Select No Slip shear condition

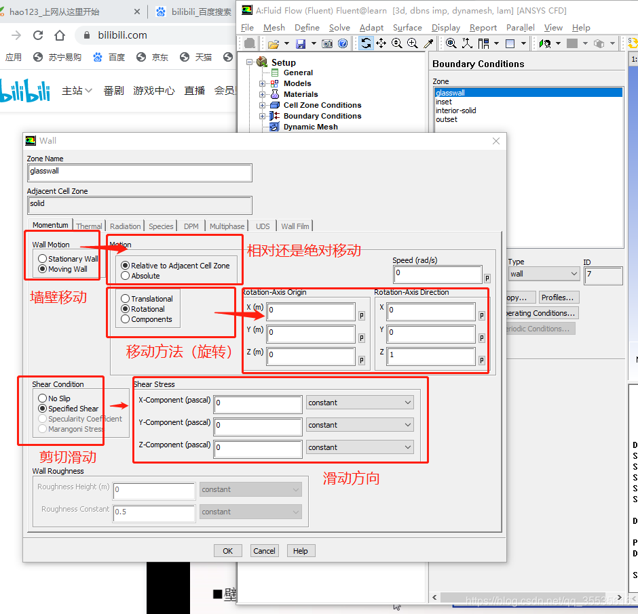(42, 398)
